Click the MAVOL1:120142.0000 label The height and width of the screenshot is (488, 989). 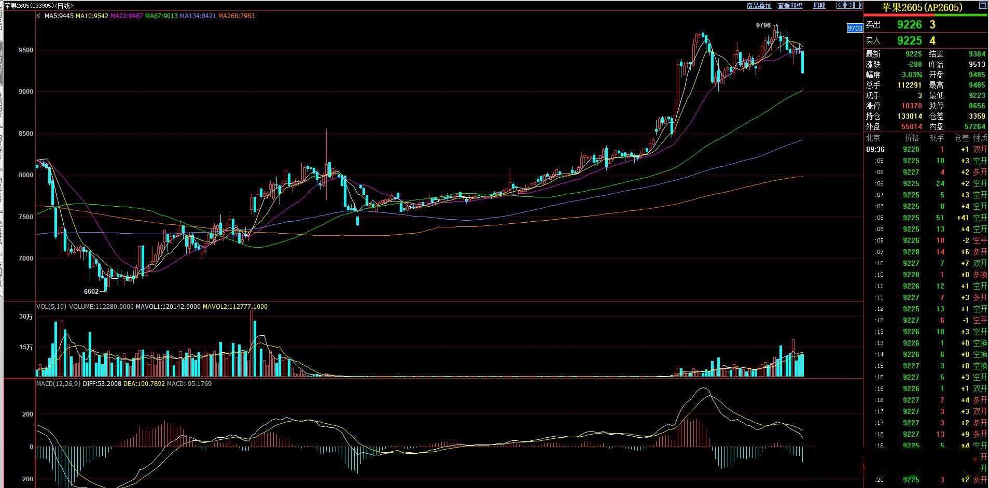[168, 307]
